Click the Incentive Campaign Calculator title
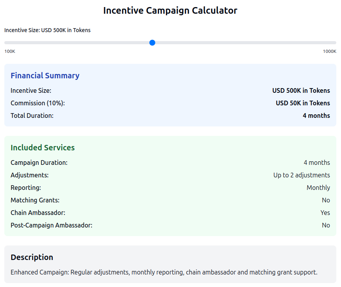Viewport: 341px width, 287px height. [x=170, y=11]
